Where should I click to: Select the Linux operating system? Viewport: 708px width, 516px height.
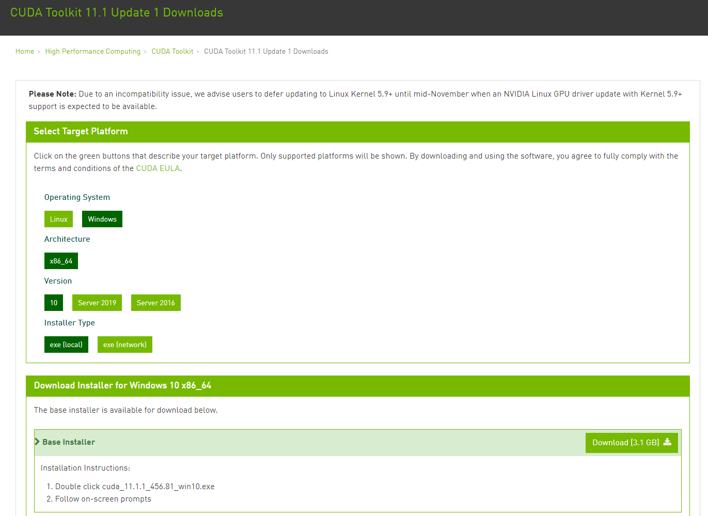pos(58,219)
